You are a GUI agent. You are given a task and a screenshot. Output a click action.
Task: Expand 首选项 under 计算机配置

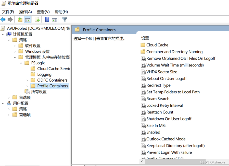[x=9, y=97]
